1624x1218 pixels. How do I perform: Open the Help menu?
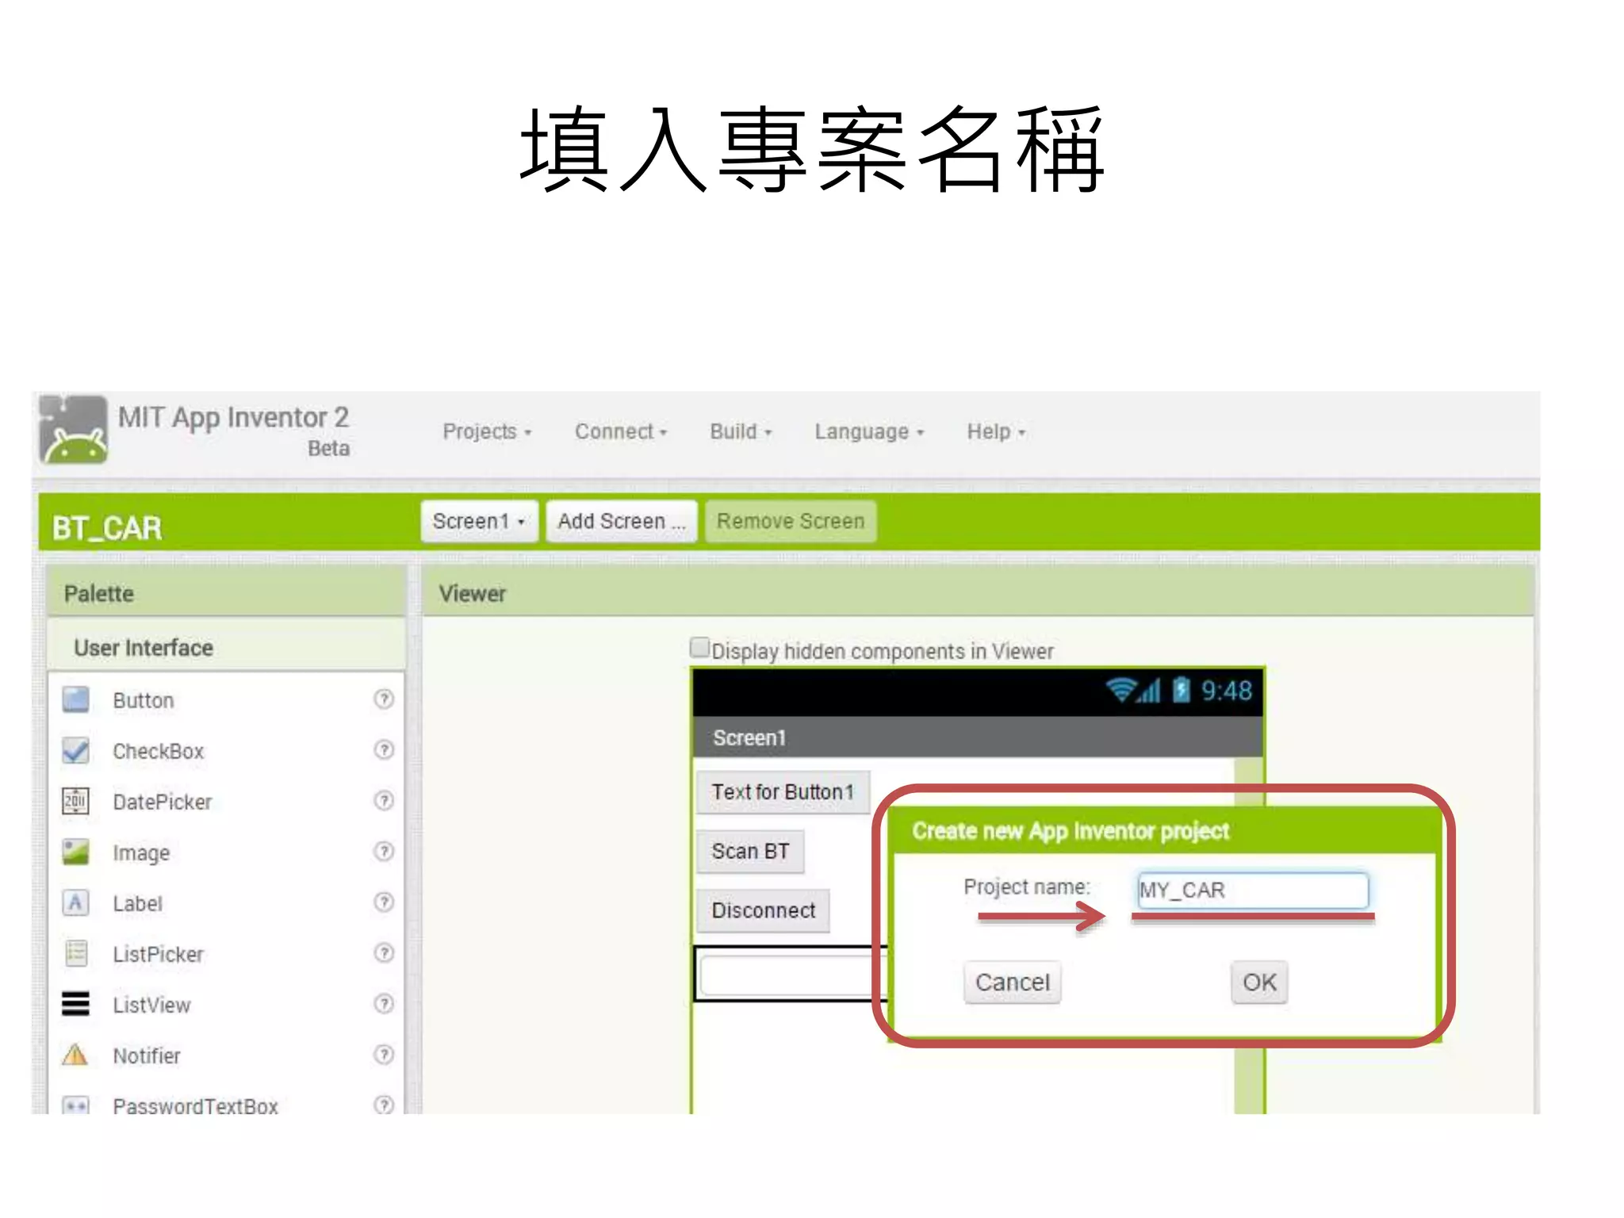996,431
